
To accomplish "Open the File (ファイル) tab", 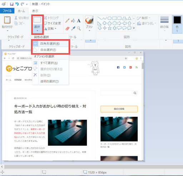I will click(7, 11).
